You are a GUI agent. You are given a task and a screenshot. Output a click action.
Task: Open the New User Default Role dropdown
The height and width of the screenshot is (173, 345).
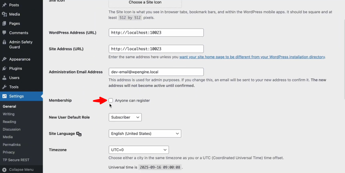[125, 117]
